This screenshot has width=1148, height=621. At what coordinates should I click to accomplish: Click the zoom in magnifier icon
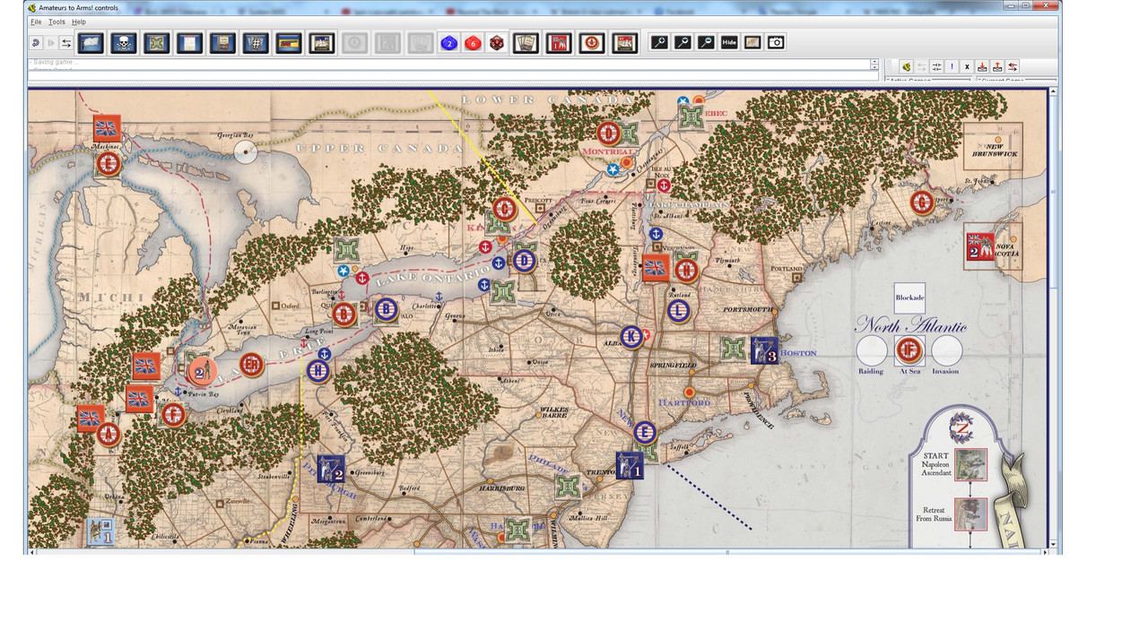click(659, 42)
